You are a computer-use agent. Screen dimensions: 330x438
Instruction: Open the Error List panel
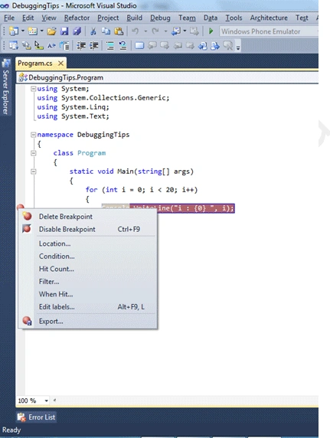click(37, 417)
